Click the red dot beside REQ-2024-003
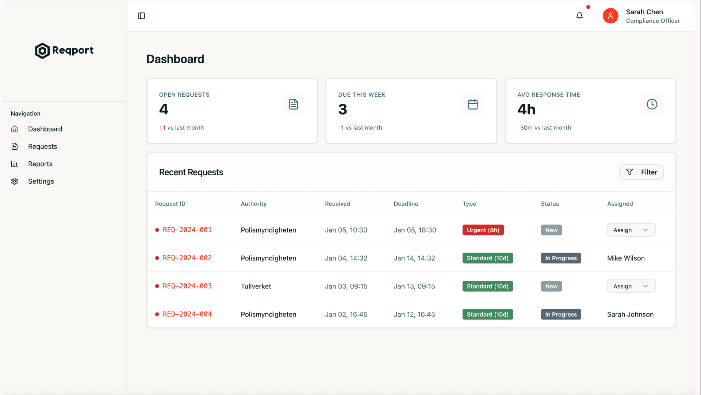This screenshot has height=395, width=701. click(x=157, y=286)
